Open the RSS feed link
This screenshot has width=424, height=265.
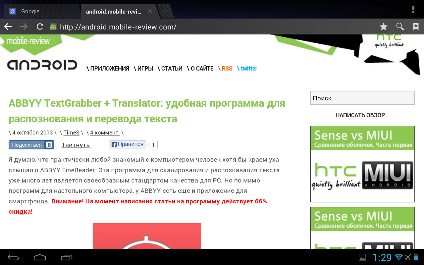tap(225, 69)
